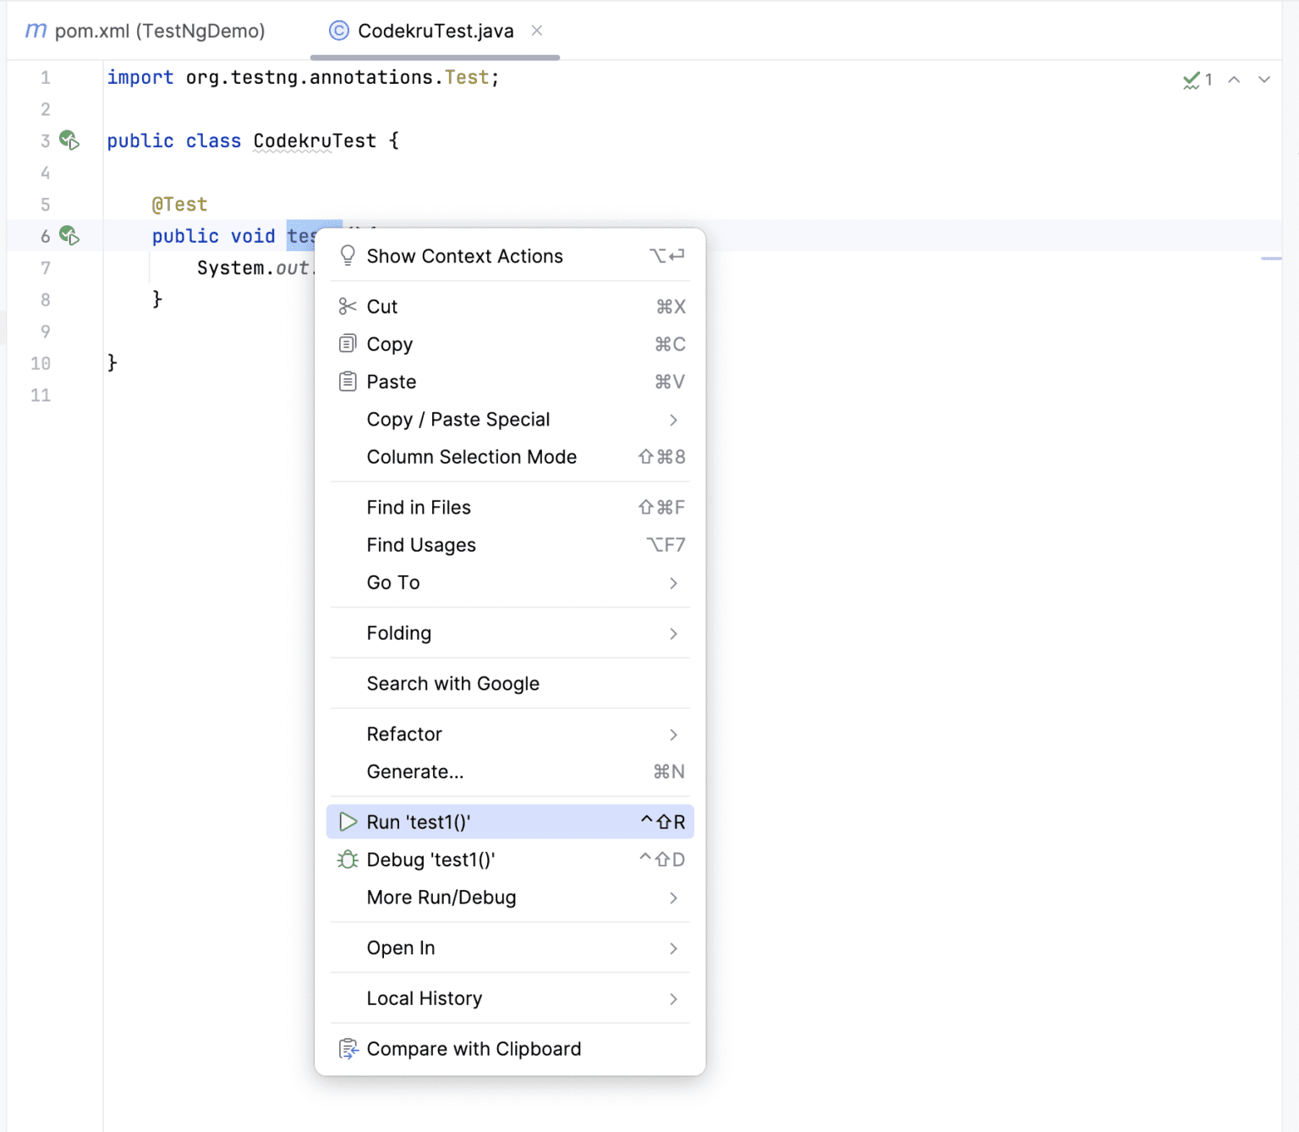Switch to the pom.xml (TestNgDemo) tab
Viewport: 1299px width, 1132px height.
[x=145, y=31]
